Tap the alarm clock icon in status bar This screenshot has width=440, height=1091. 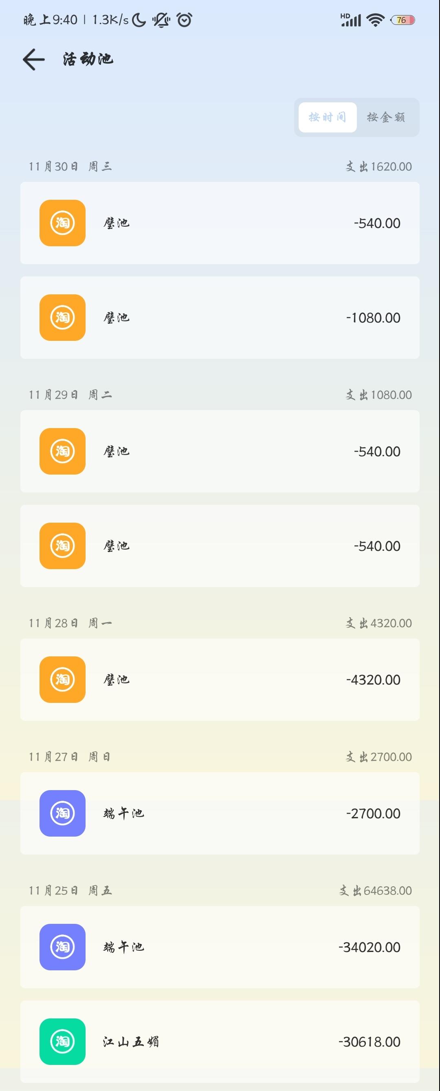(184, 20)
